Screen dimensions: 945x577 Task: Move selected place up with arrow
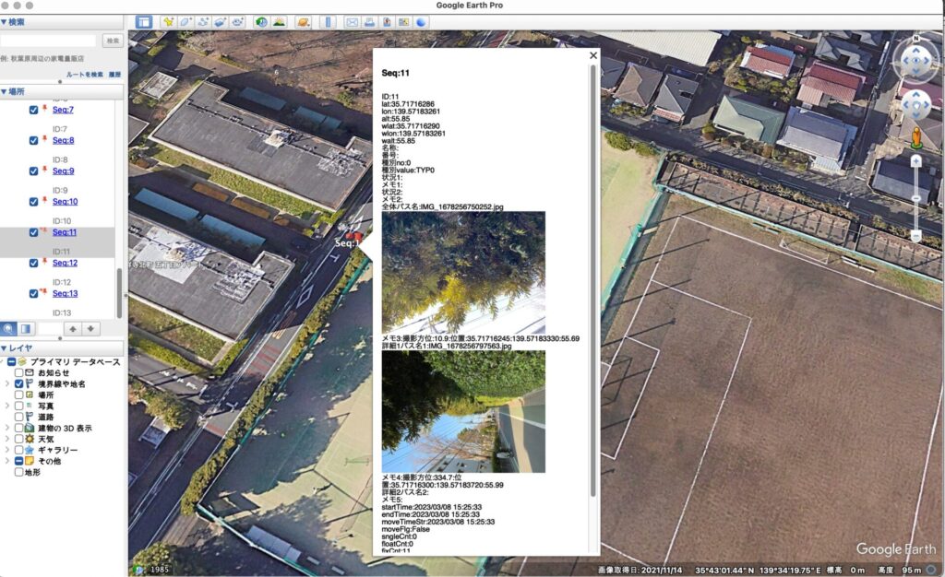tap(73, 329)
